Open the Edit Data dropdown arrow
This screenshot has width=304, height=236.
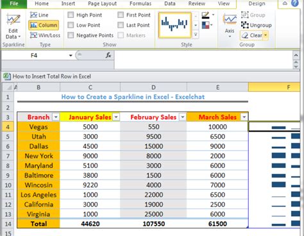(19, 37)
